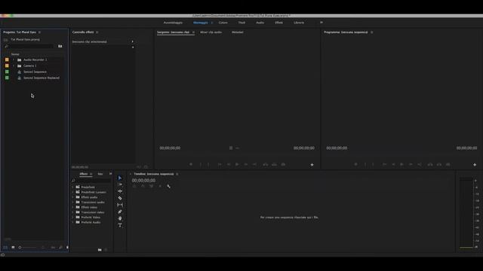Create new custom bin in Effects panel

(100, 250)
